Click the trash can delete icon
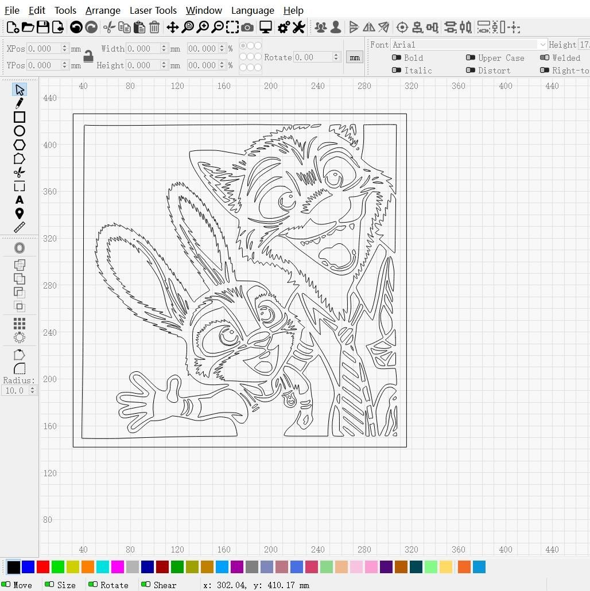This screenshot has height=591, width=590. pyautogui.click(x=154, y=27)
